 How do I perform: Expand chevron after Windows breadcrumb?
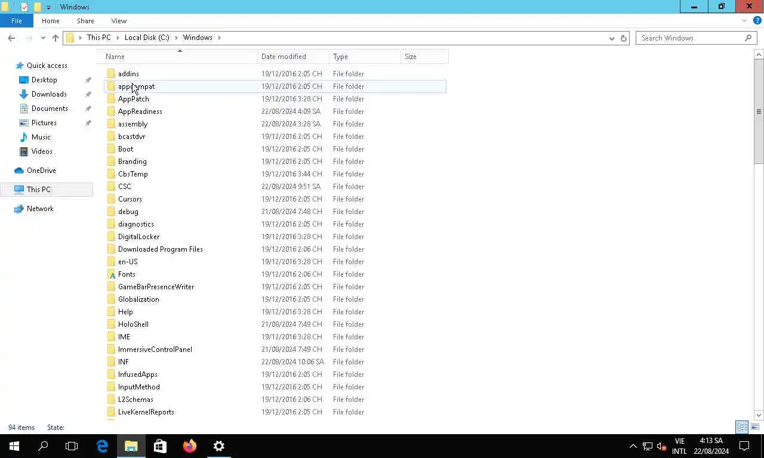[x=219, y=38]
